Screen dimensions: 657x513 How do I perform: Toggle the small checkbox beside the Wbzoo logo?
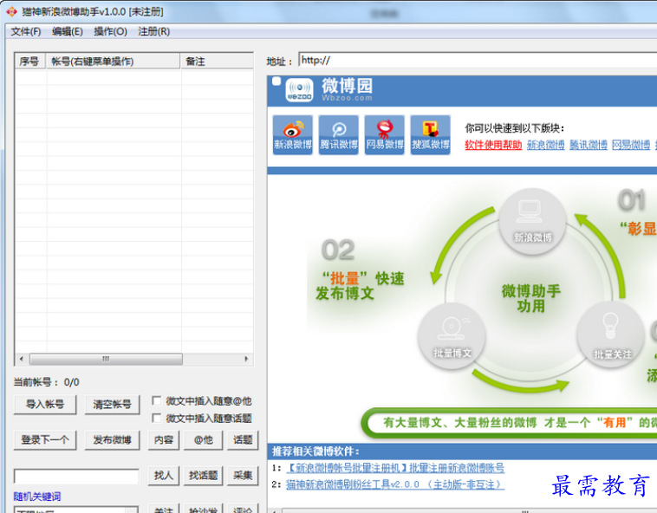[276, 81]
